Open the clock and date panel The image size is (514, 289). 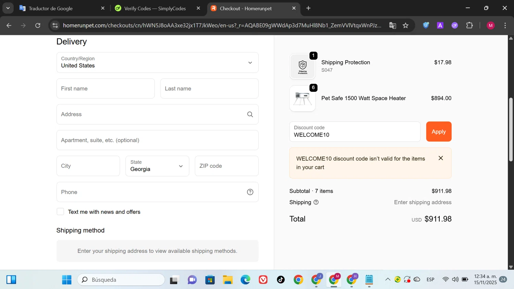tap(485, 280)
